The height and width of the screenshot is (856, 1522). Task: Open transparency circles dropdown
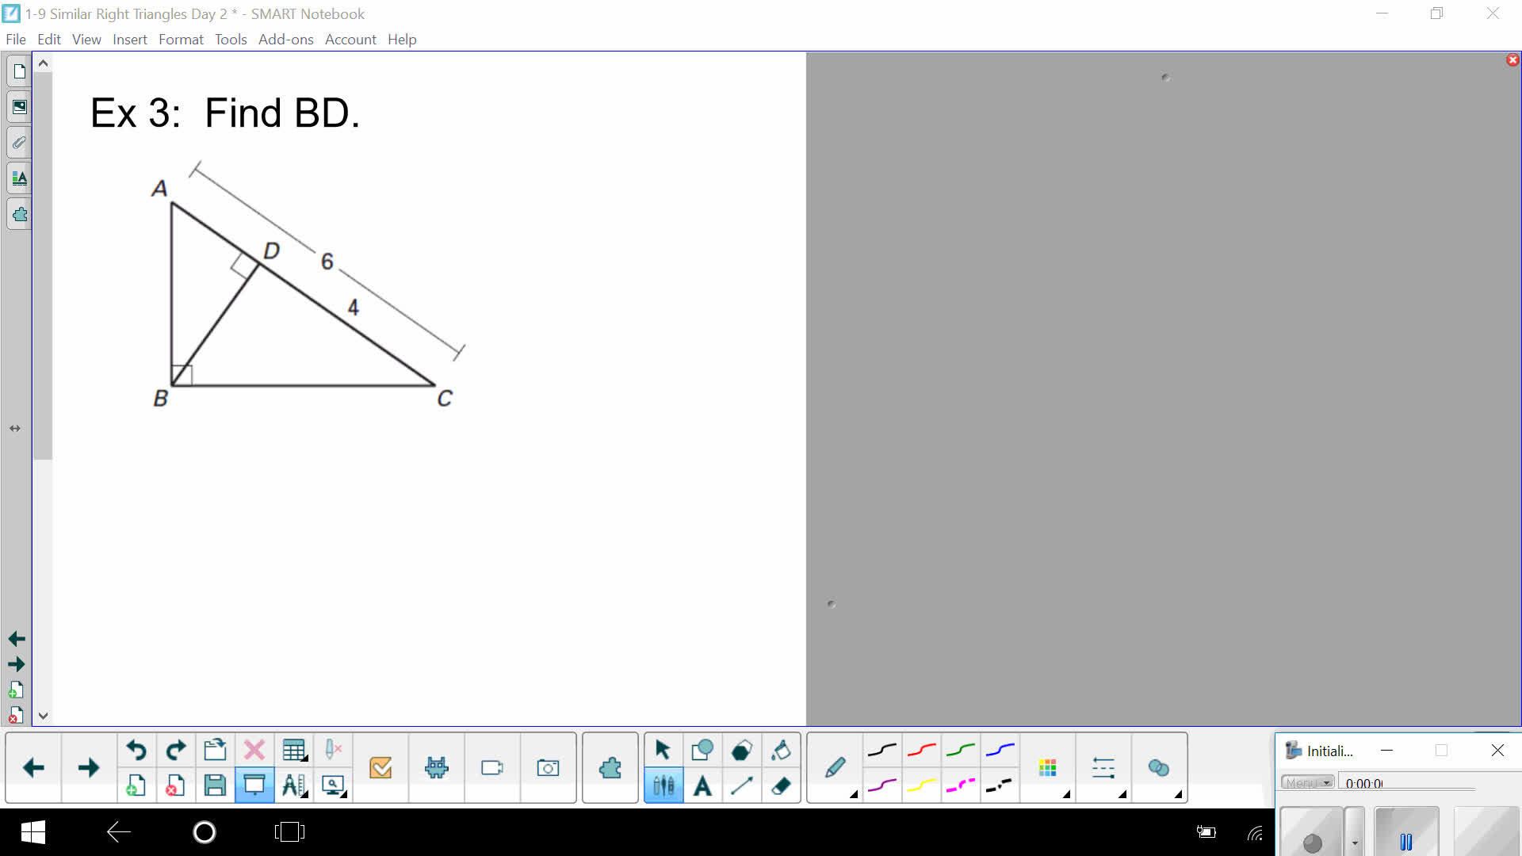pos(1159,767)
